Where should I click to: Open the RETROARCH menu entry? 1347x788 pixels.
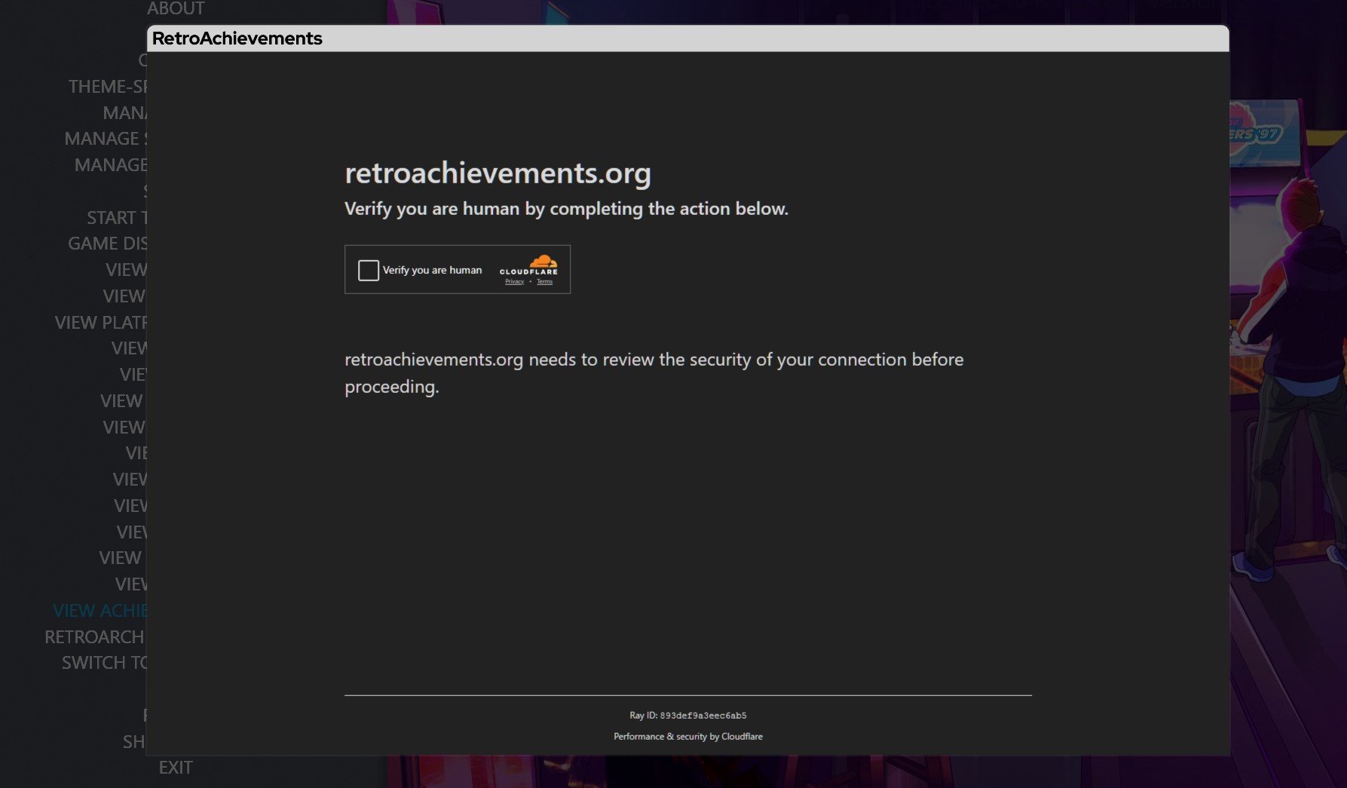pyautogui.click(x=94, y=637)
